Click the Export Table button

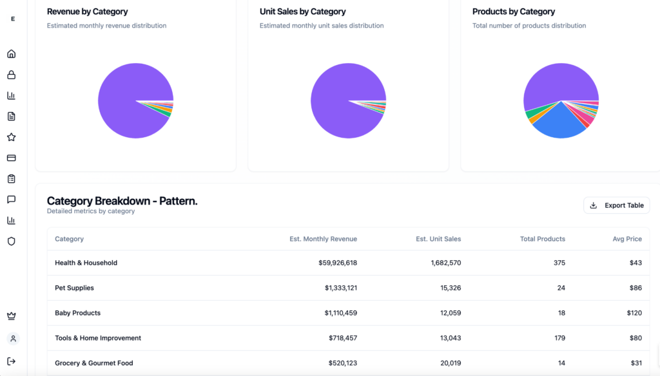[x=616, y=205]
